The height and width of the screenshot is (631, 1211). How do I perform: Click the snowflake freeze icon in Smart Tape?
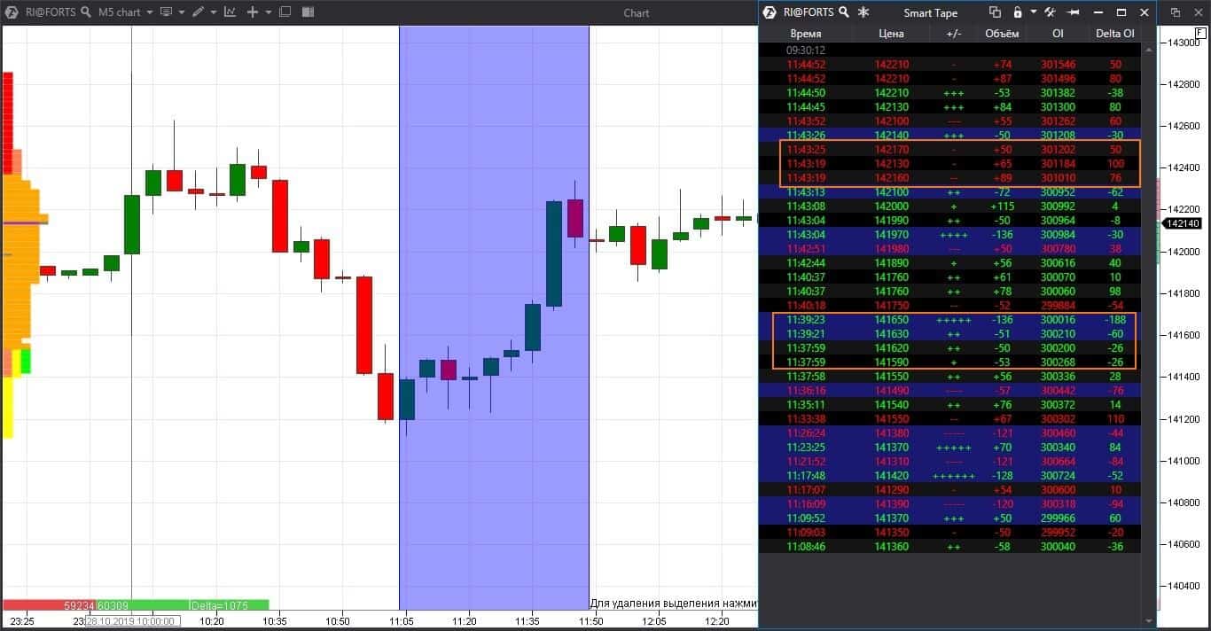tap(864, 12)
